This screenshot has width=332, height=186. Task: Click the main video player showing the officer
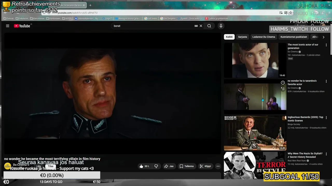(x=113, y=94)
